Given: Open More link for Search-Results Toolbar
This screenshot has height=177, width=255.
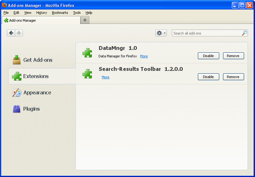Looking at the screenshot, I should (105, 77).
